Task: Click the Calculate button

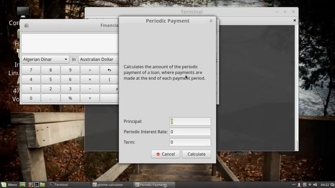Action: 196,154
